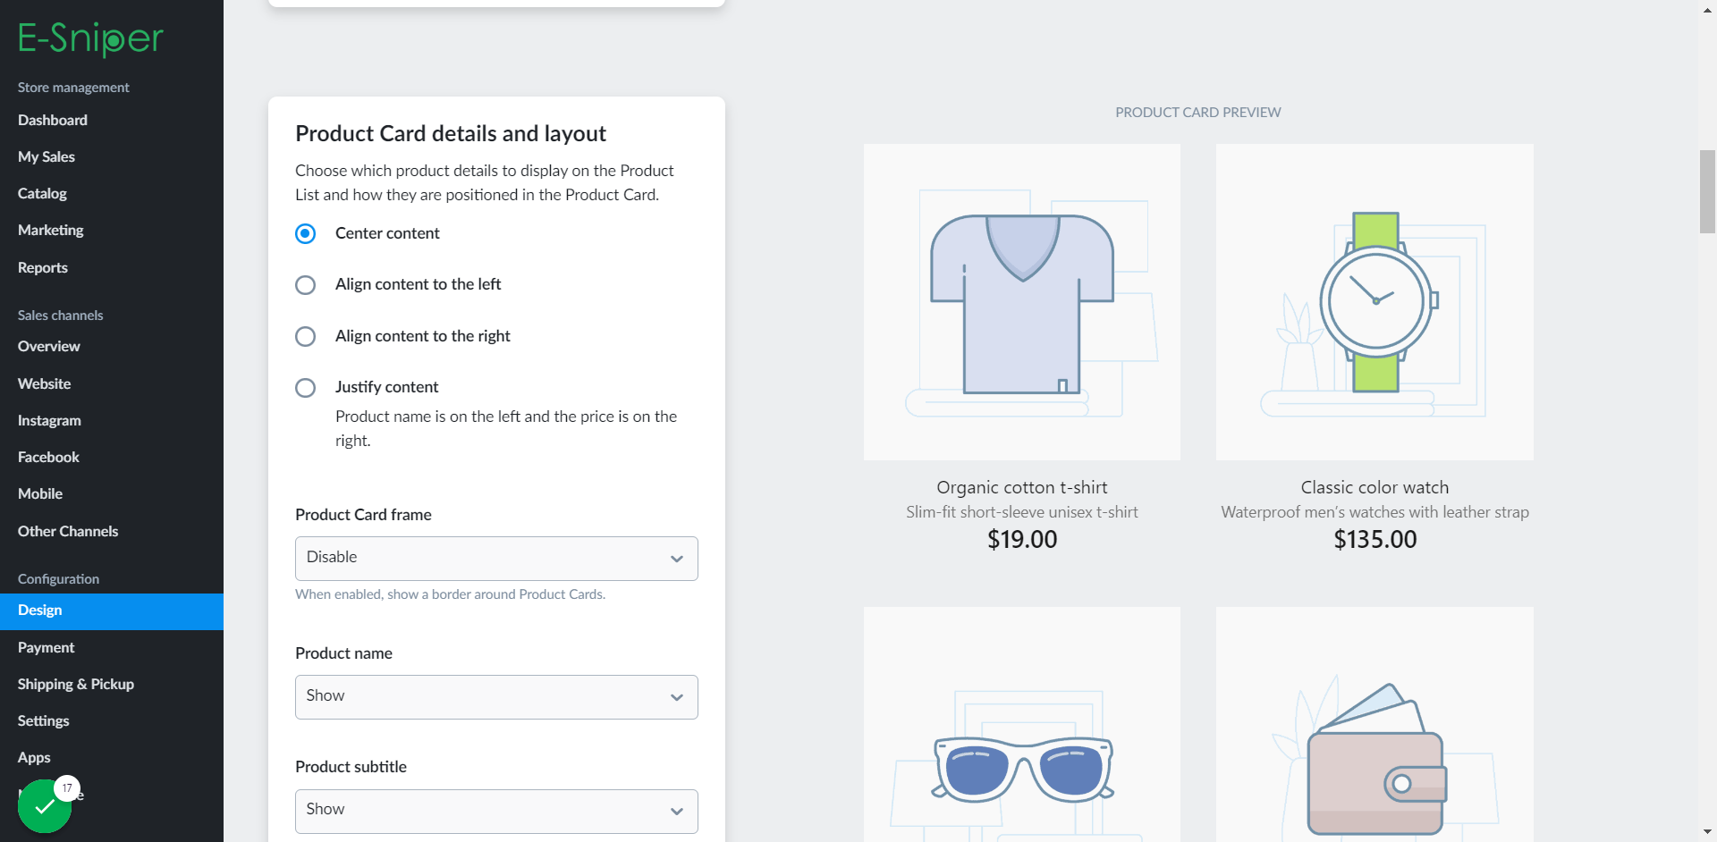Click the sunglasses product image
Viewport: 1717px width, 842px height.
[x=1022, y=724]
